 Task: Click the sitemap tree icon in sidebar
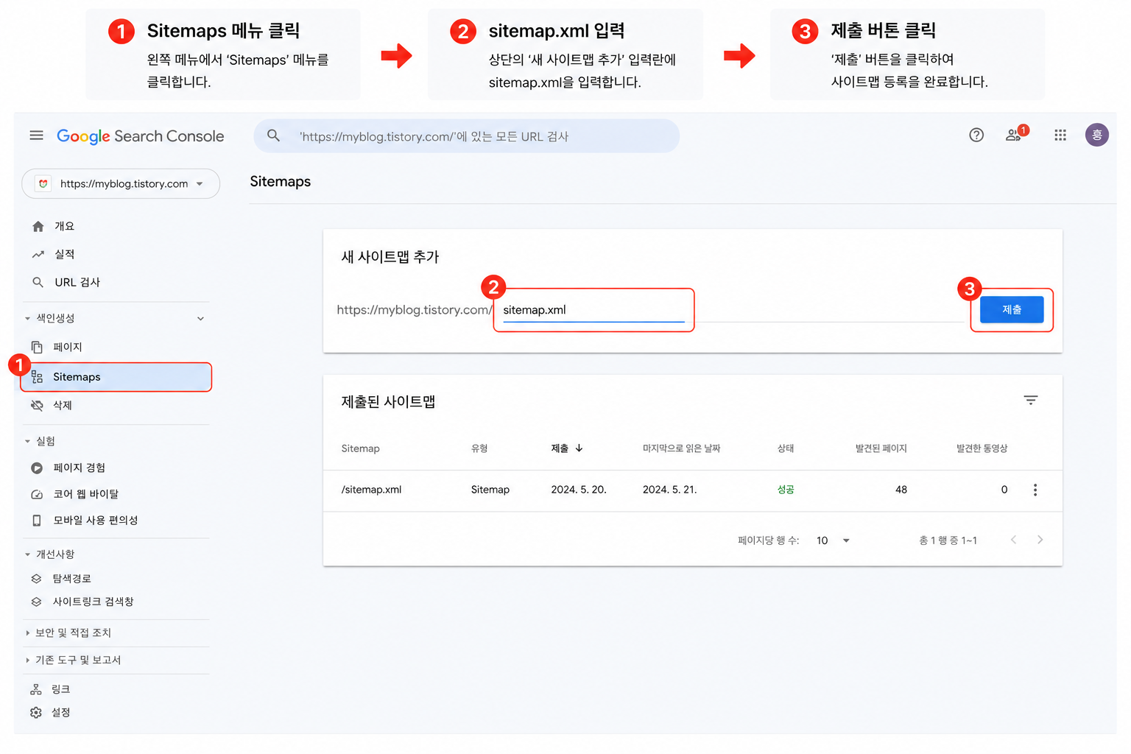(37, 377)
